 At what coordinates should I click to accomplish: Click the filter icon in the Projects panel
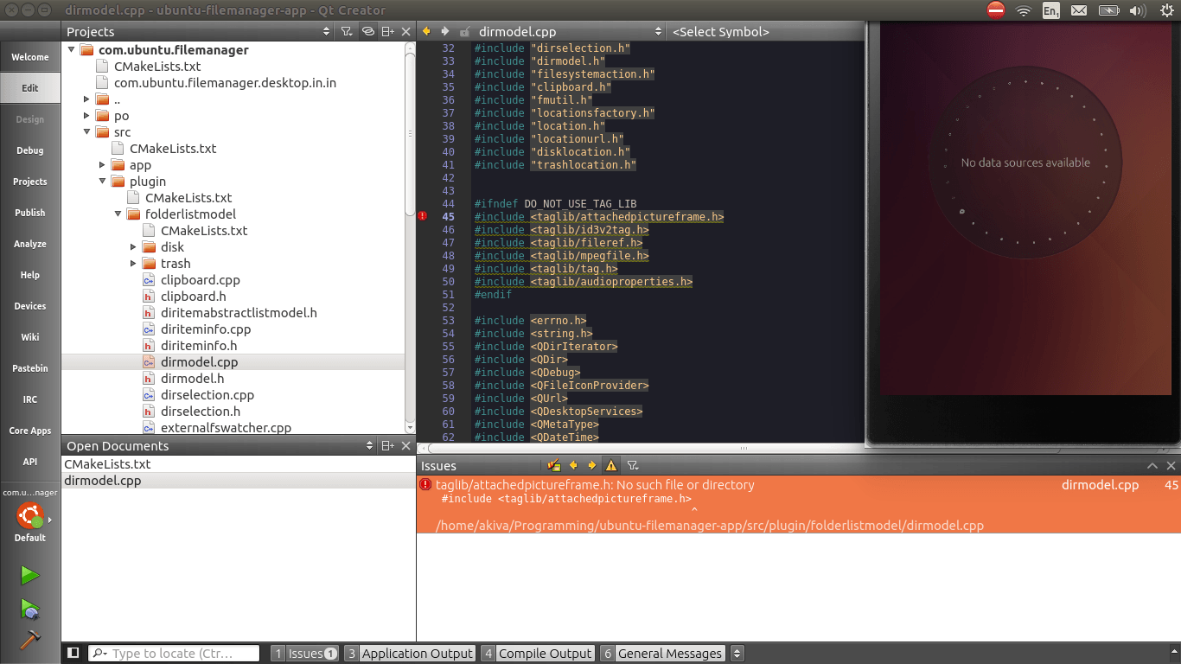346,31
